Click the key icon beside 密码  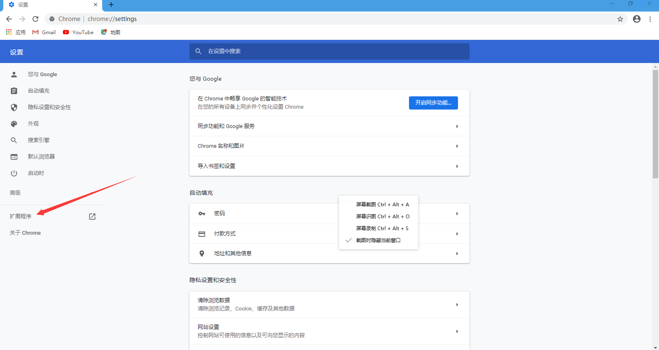202,214
